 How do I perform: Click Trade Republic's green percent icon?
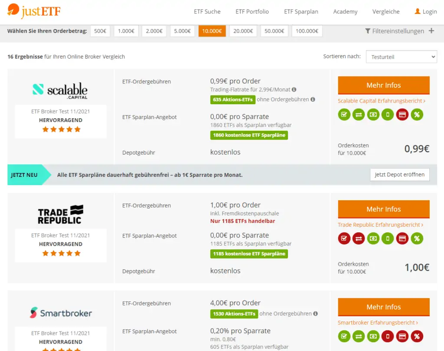tap(417, 238)
